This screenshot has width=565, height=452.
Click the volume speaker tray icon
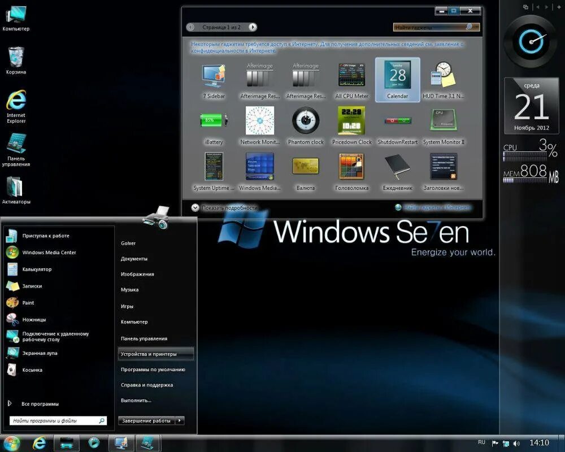517,444
